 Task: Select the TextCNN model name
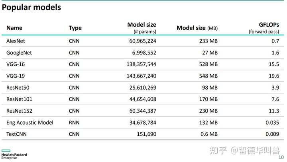pos(16,134)
